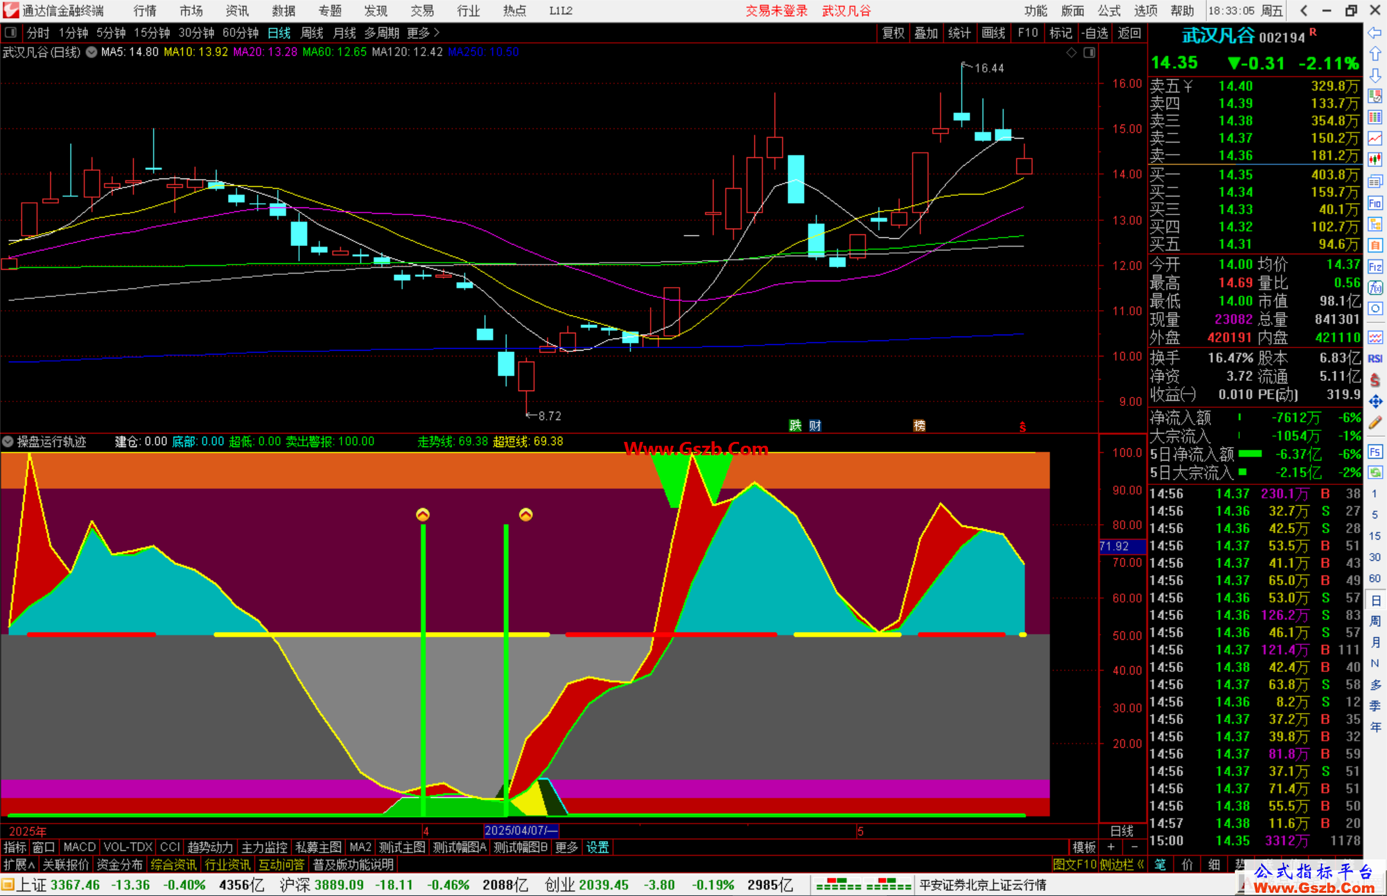The height and width of the screenshot is (896, 1387).
Task: Open the 资金分布 tab in bottom row
Action: point(119,865)
